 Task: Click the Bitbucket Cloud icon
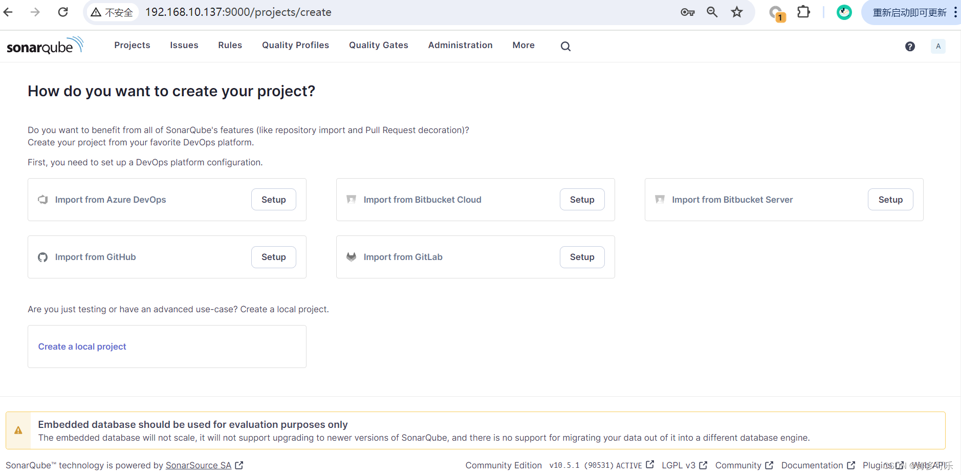pos(351,199)
